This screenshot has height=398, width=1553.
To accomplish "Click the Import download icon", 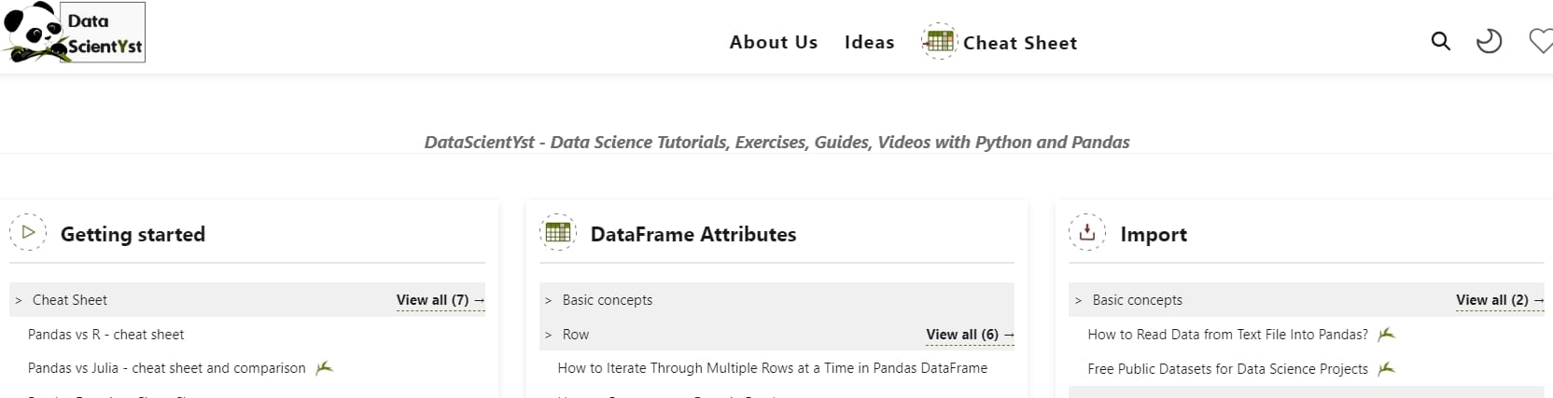I will 1087,232.
